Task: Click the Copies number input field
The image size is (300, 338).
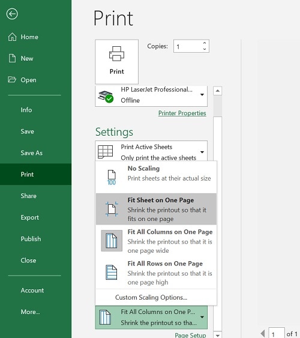Action: pos(188,46)
